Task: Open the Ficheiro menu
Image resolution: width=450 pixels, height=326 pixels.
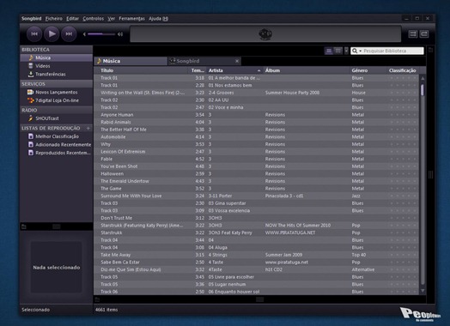Action: (53, 19)
